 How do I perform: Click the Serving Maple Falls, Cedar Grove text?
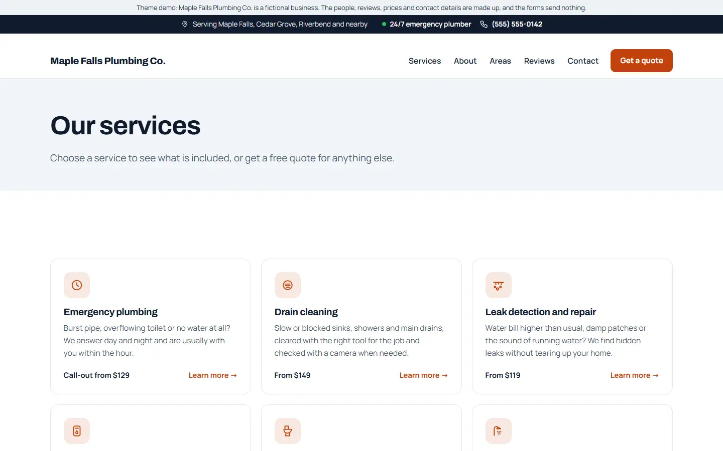[x=280, y=24]
